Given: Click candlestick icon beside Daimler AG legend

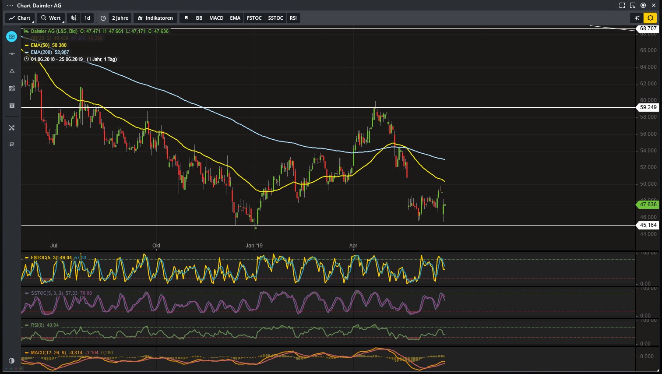Looking at the screenshot, I should click(x=26, y=31).
